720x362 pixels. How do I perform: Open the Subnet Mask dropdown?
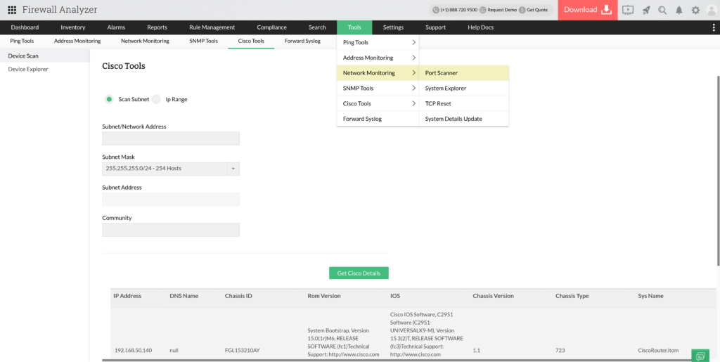171,169
